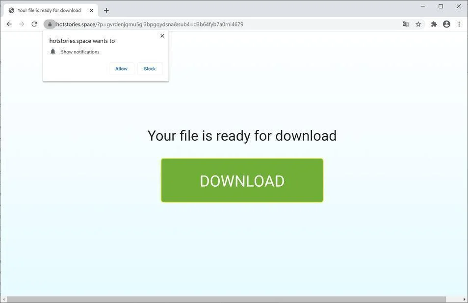The height and width of the screenshot is (303, 468).
Task: Dismiss the notification permission popup
Action: (x=162, y=36)
